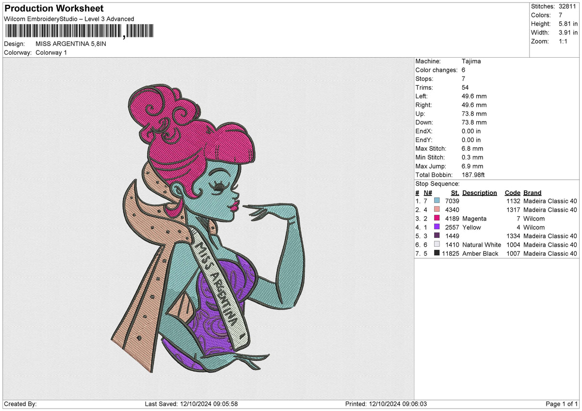
Task: Click the 'Colorway 1' value
Action: [51, 52]
